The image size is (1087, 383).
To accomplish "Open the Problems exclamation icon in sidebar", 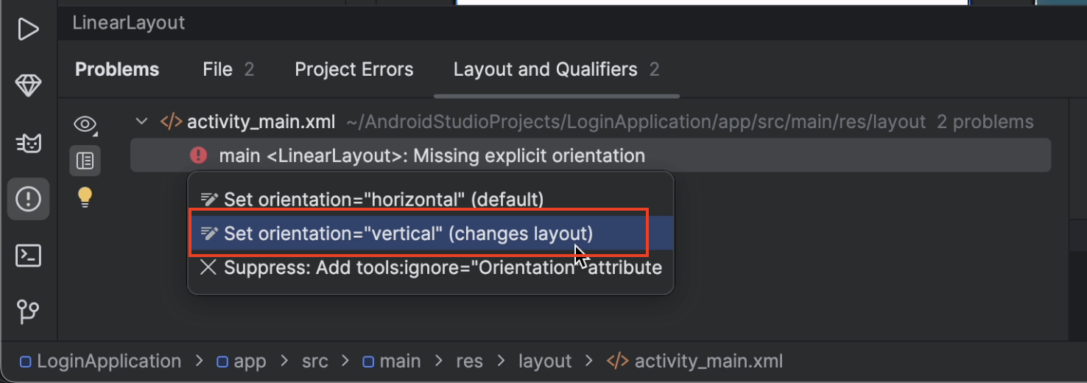I will (x=28, y=199).
